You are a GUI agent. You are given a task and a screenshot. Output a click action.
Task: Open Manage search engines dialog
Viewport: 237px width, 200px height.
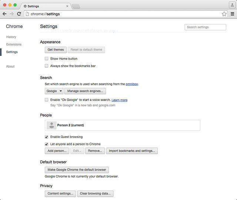85,91
